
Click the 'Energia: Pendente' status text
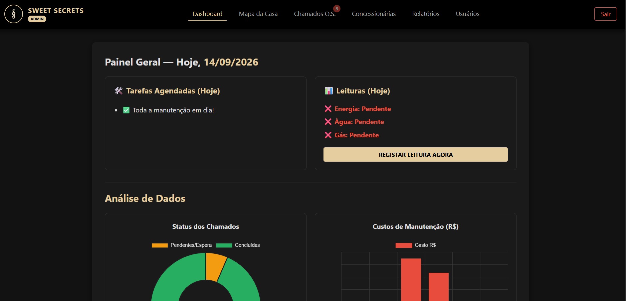pos(363,109)
